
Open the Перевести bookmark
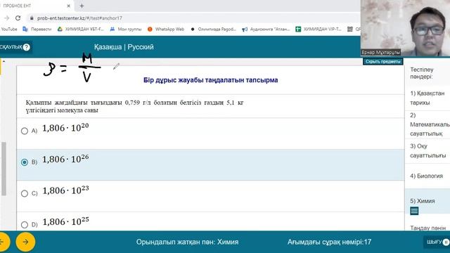pos(37,30)
